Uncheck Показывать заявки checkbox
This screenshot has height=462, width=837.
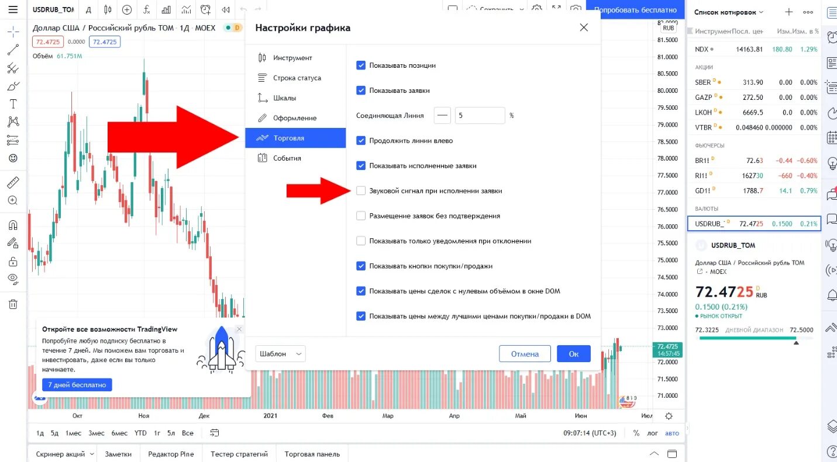pos(361,91)
